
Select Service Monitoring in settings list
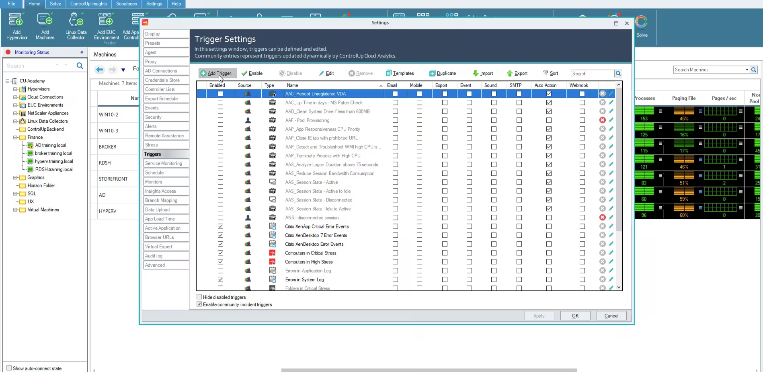pyautogui.click(x=166, y=163)
